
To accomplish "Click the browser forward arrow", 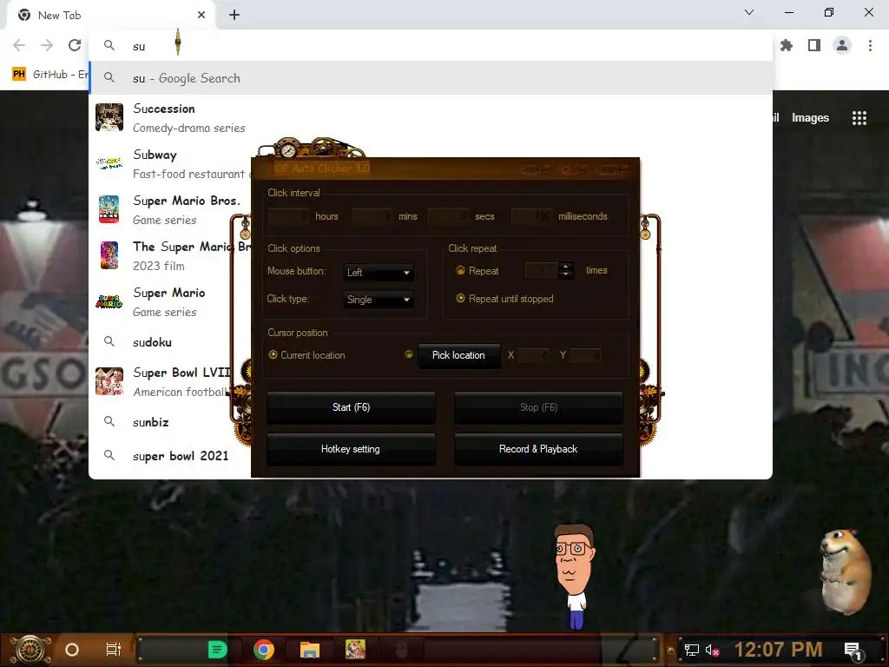I will pyautogui.click(x=47, y=45).
